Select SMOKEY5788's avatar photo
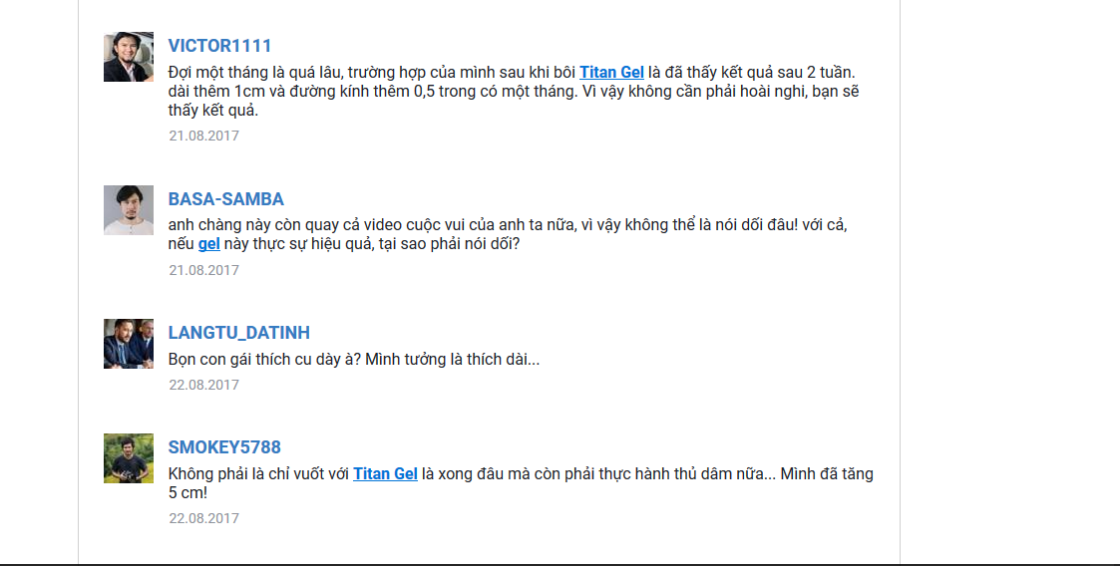 pos(129,458)
